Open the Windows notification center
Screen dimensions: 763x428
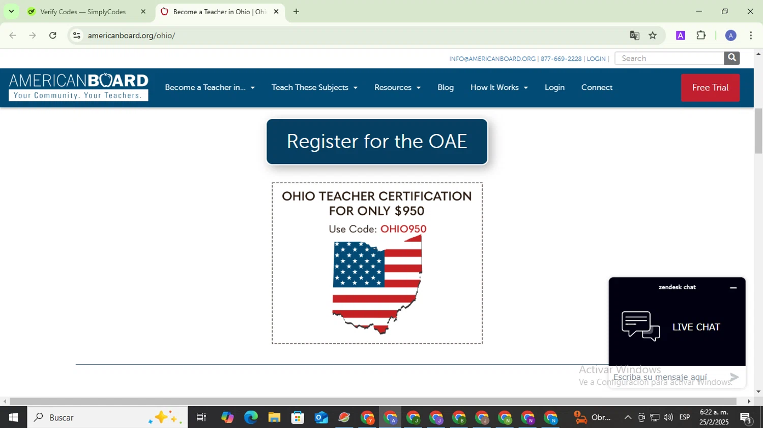[746, 418]
